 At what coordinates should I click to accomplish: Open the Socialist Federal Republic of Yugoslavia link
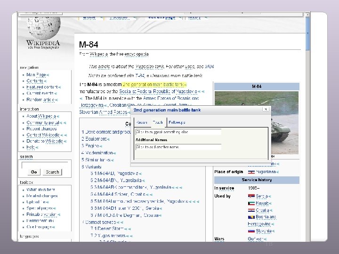(x=158, y=91)
